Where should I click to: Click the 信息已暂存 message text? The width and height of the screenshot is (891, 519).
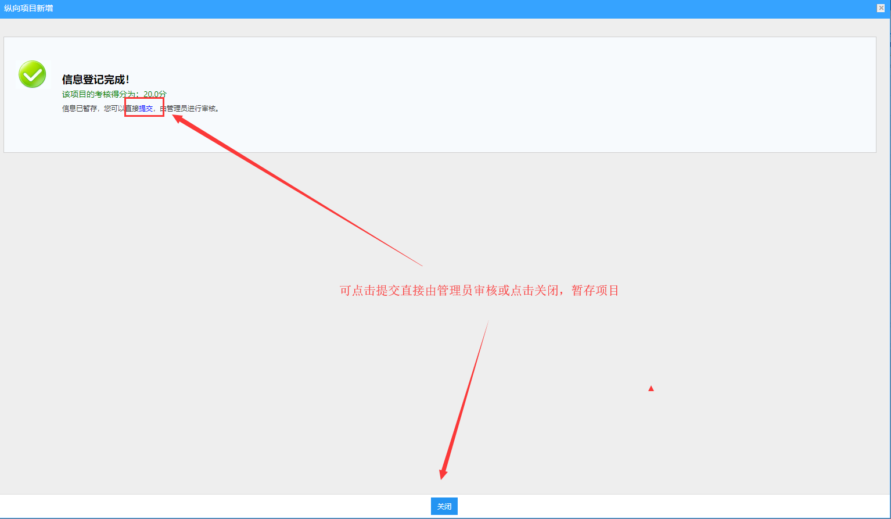(80, 109)
